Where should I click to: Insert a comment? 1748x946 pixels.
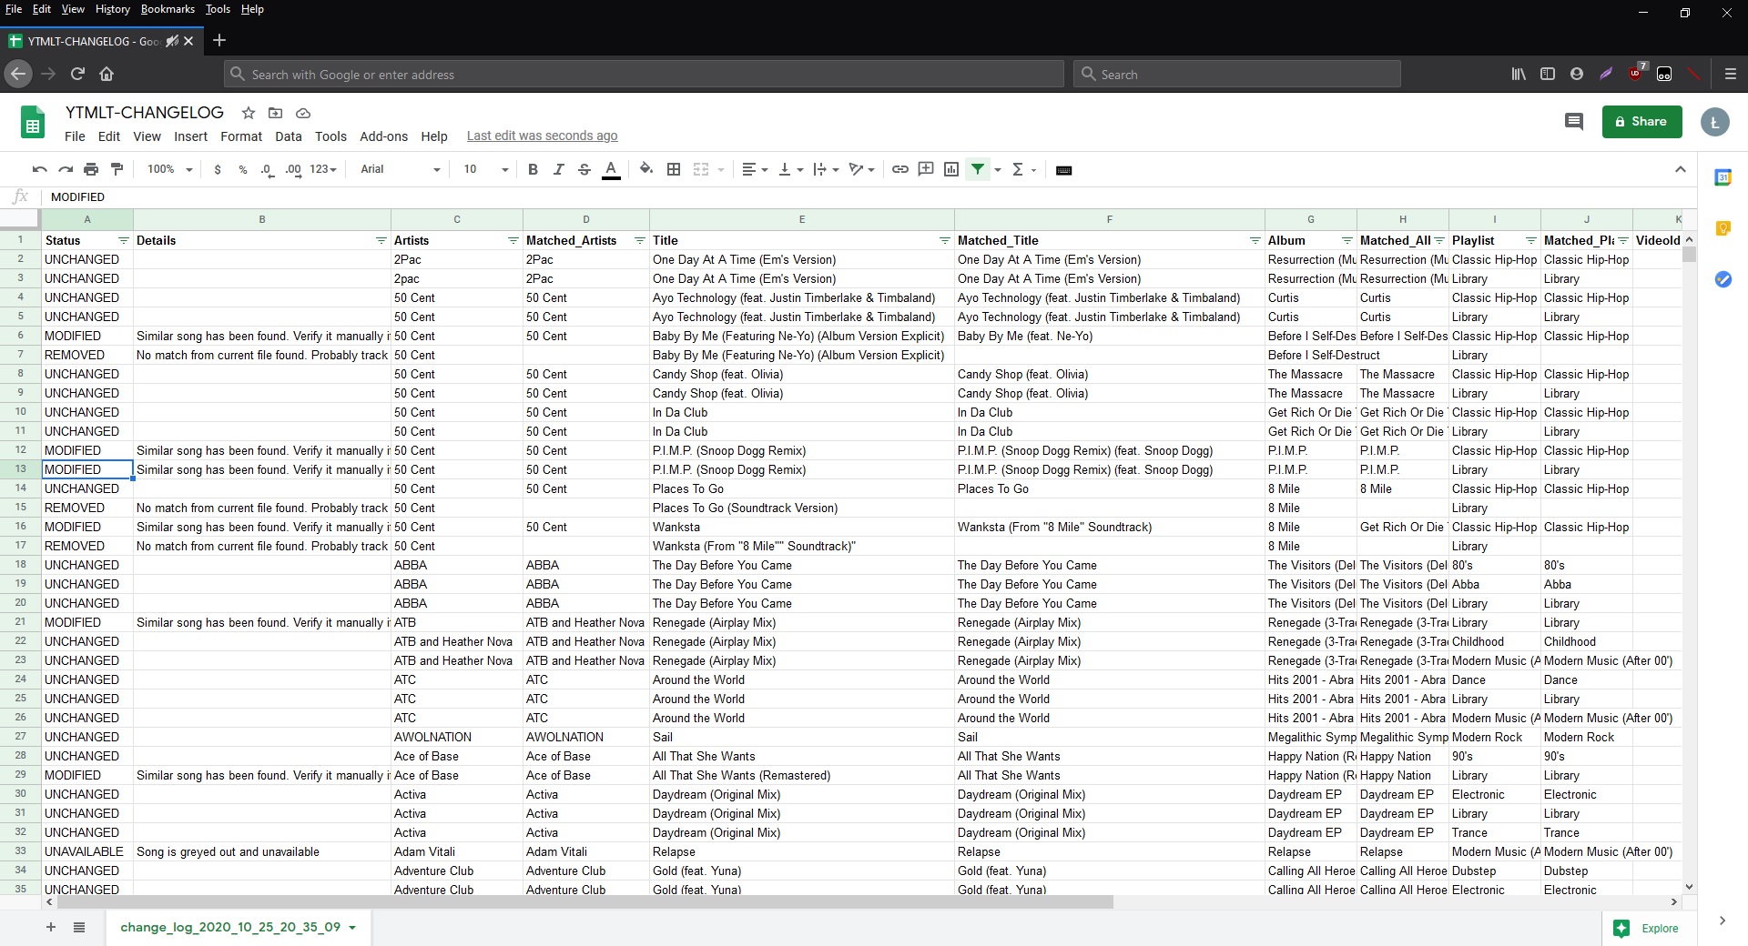pos(926,169)
